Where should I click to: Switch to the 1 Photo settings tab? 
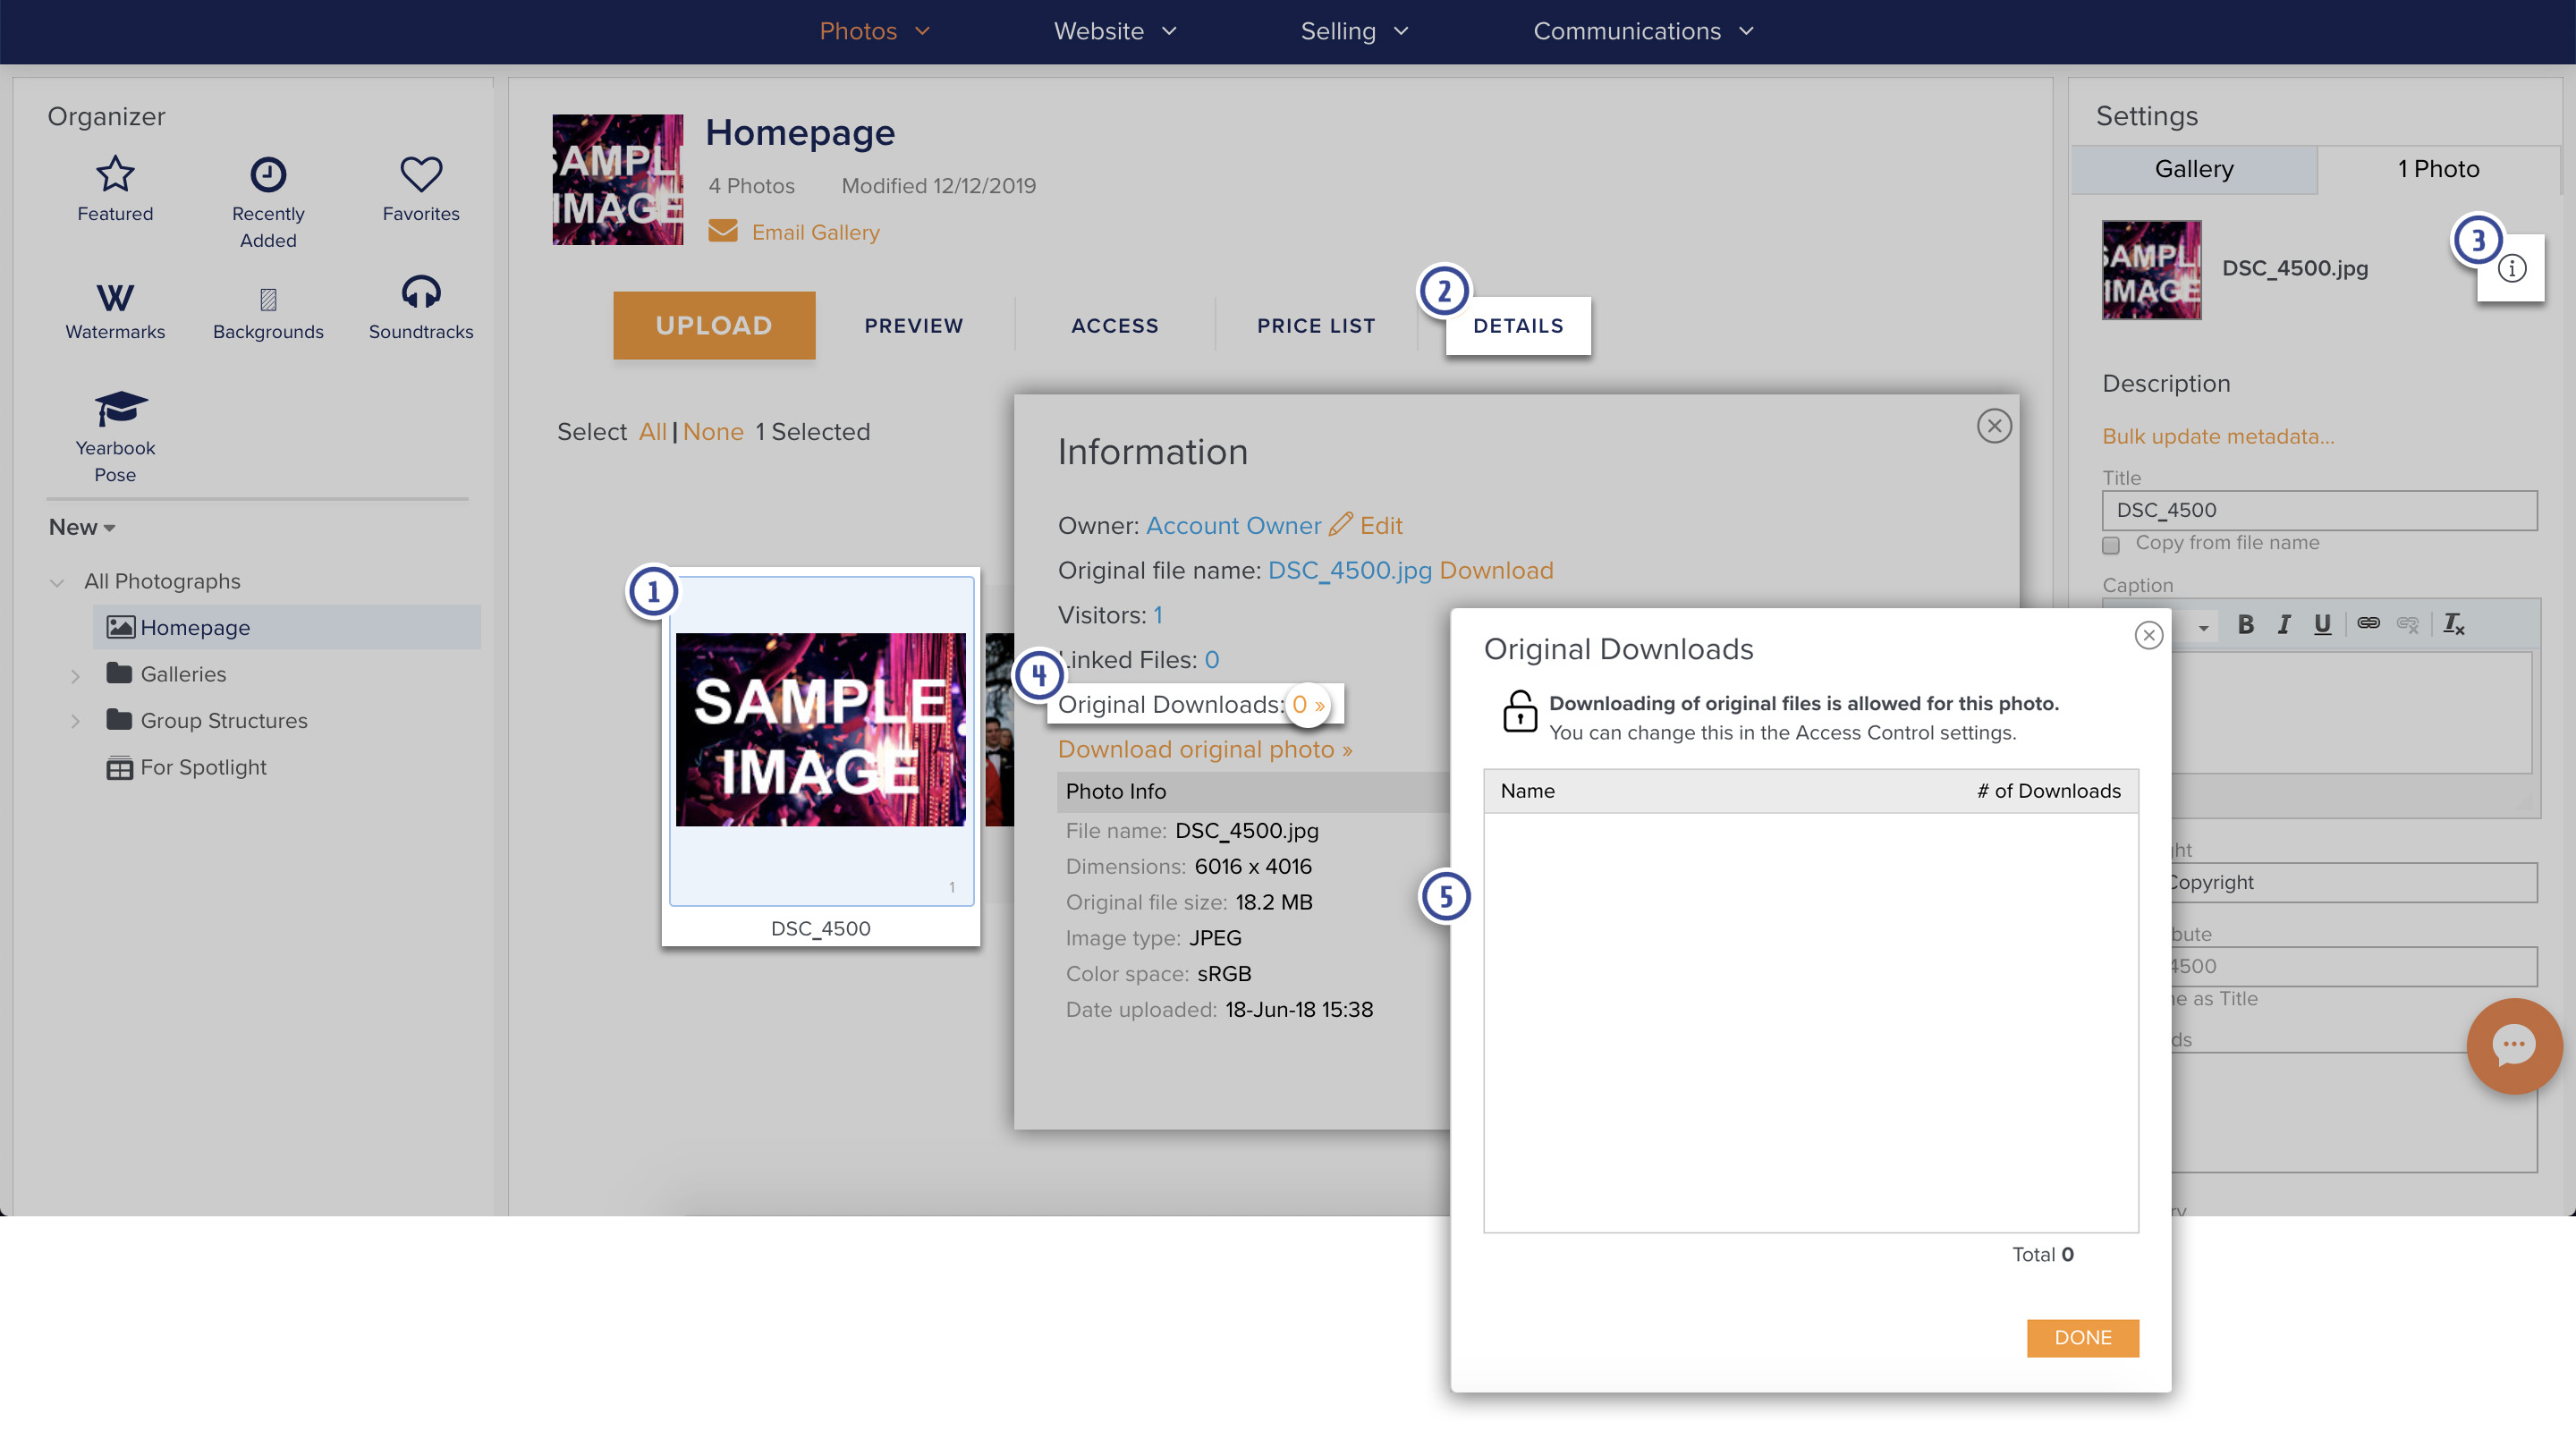point(2438,169)
